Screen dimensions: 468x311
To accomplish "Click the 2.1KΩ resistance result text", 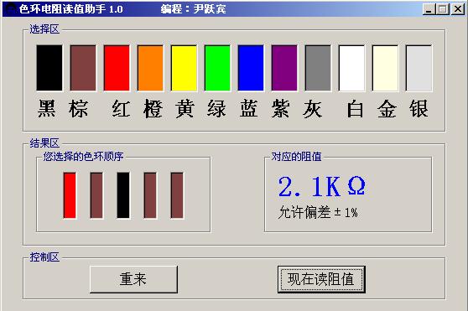I will click(322, 186).
